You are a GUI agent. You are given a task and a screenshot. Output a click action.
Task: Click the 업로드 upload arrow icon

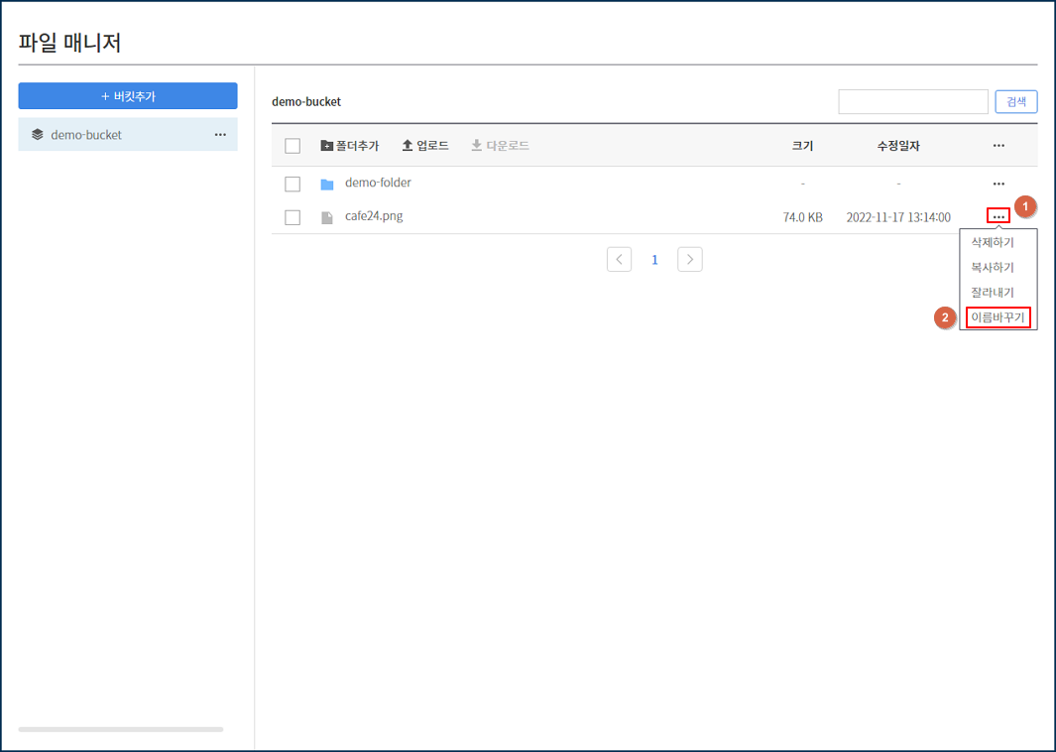407,146
